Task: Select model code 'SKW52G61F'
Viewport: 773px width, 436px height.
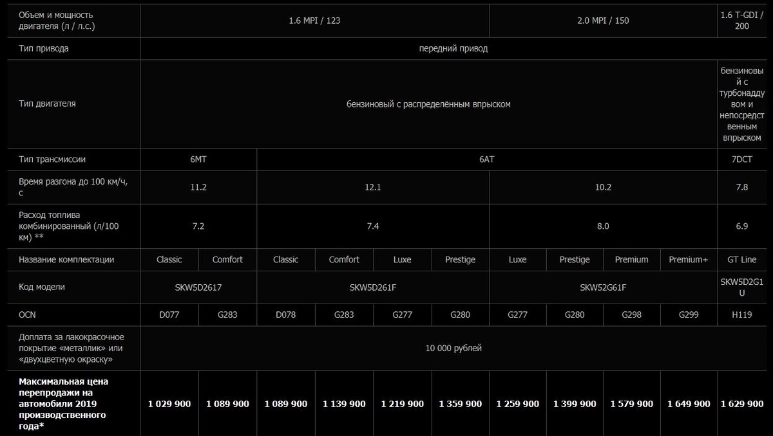Action: [603, 287]
